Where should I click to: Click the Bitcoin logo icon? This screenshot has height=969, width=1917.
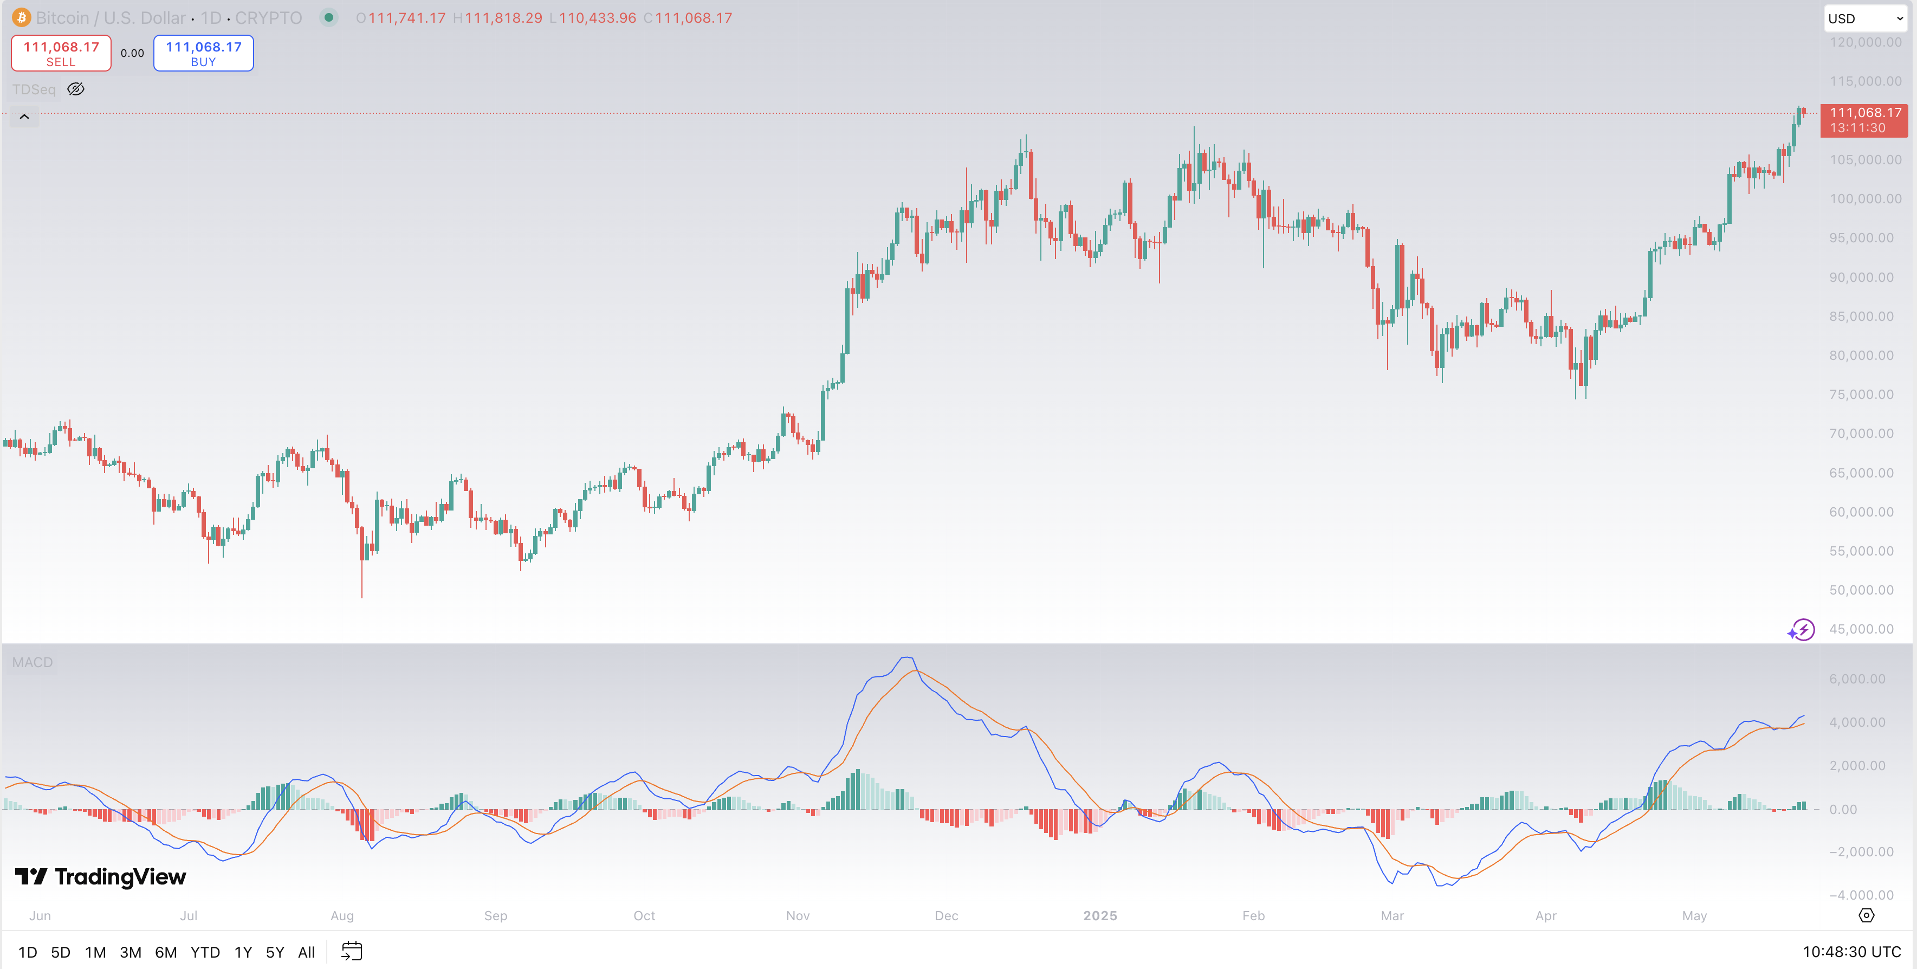tap(21, 17)
